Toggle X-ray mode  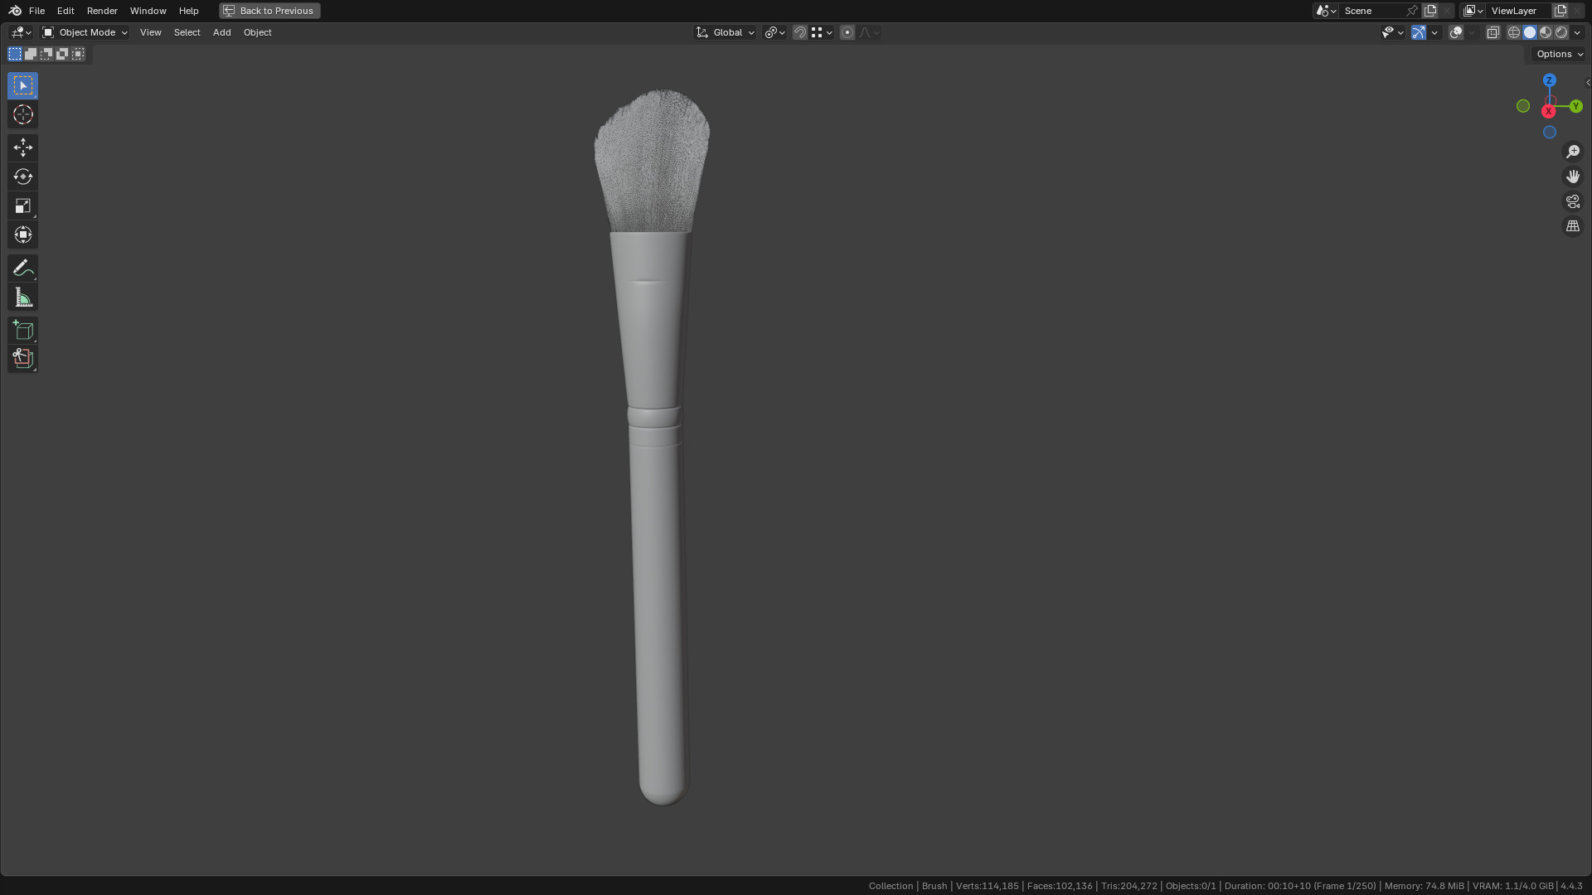pyautogui.click(x=1492, y=32)
